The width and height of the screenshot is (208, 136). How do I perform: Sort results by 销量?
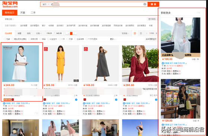(19, 33)
